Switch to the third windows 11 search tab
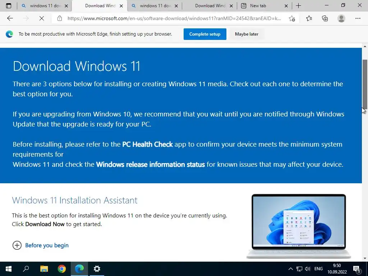Image resolution: width=368 pixels, height=276 pixels. (x=154, y=6)
